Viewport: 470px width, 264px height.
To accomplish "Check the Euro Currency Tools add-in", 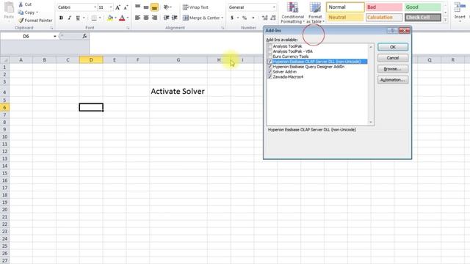I will pos(270,56).
